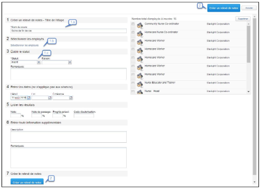The image size is (260, 188).
Task: Click the employee list scroll down arrow
Action: click(x=248, y=91)
